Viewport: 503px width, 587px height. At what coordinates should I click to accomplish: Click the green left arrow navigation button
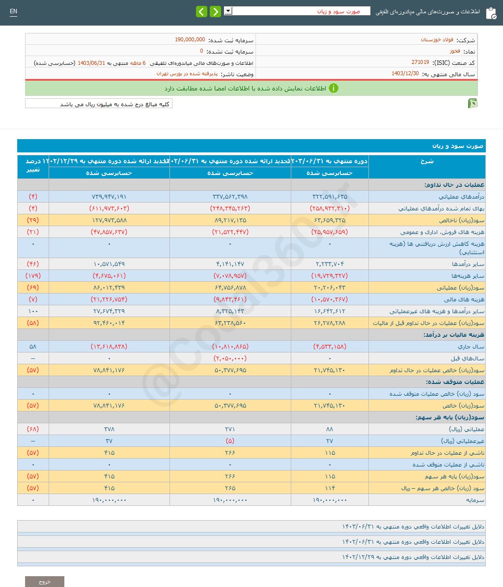pos(201,11)
